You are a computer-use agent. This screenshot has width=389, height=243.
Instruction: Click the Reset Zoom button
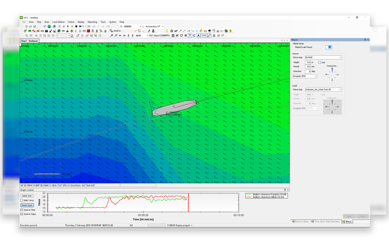click(x=27, y=205)
